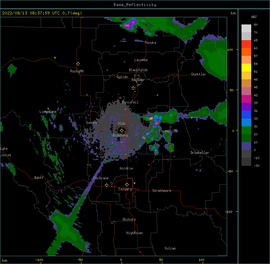Select the yellow diamond marker south of RedDeer
The width and height of the screenshot is (270, 264).
(x=133, y=88)
